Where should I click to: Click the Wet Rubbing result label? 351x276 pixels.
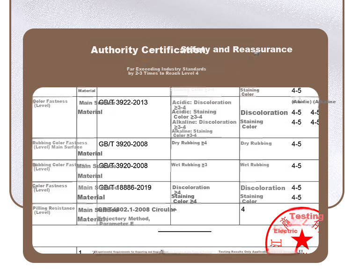[x=255, y=165]
